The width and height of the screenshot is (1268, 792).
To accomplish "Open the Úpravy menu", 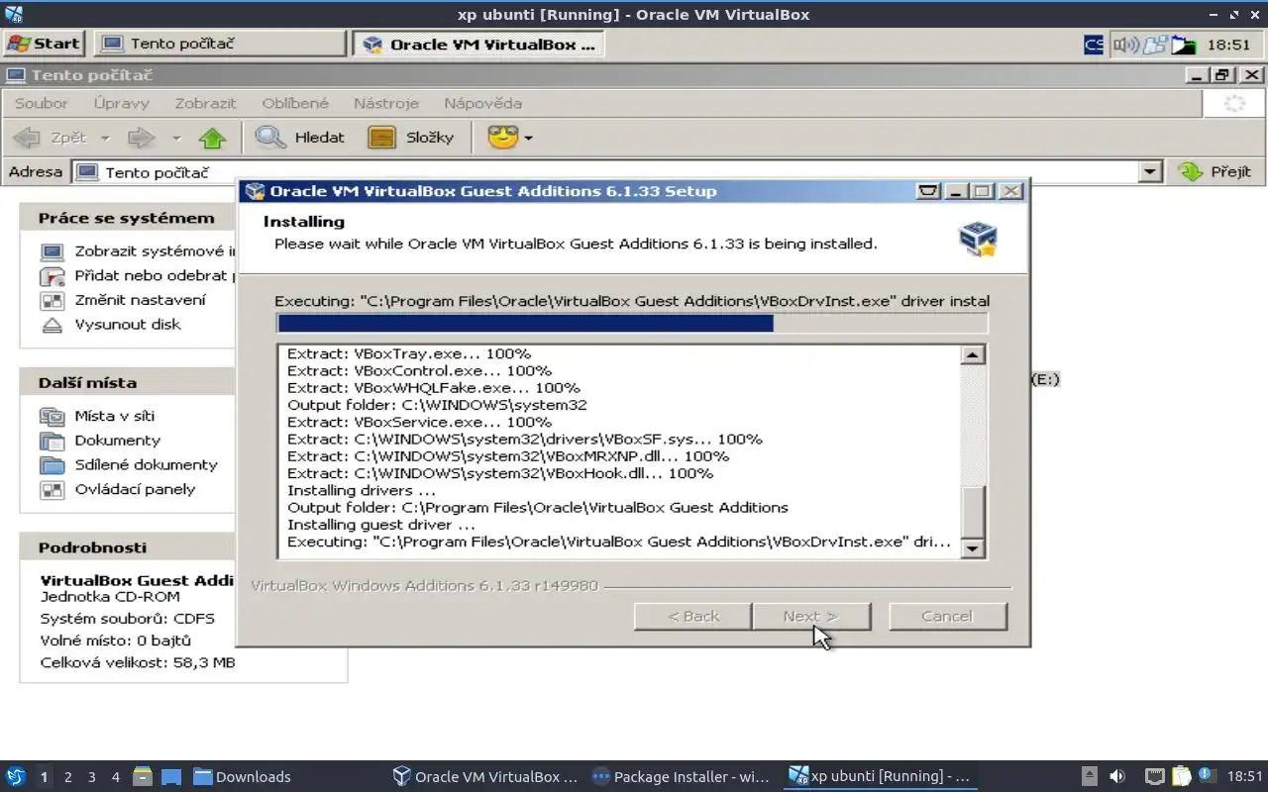I will (122, 103).
